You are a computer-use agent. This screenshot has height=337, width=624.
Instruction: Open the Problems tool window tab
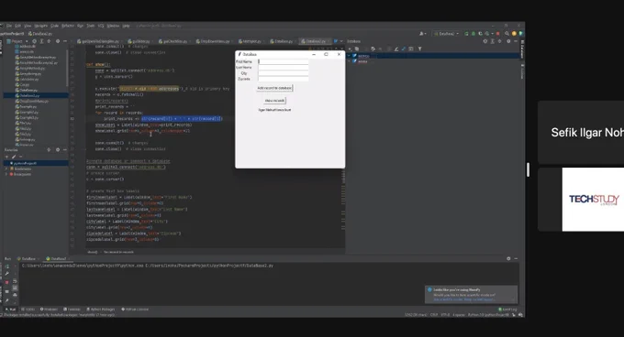pyautogui.click(x=48, y=310)
